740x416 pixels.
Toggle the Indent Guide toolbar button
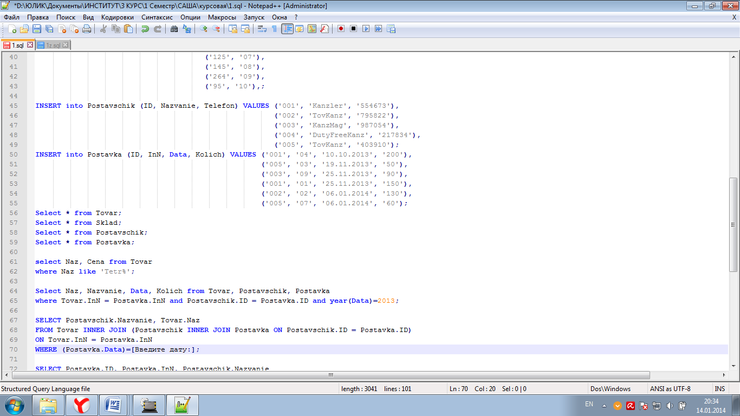287,29
